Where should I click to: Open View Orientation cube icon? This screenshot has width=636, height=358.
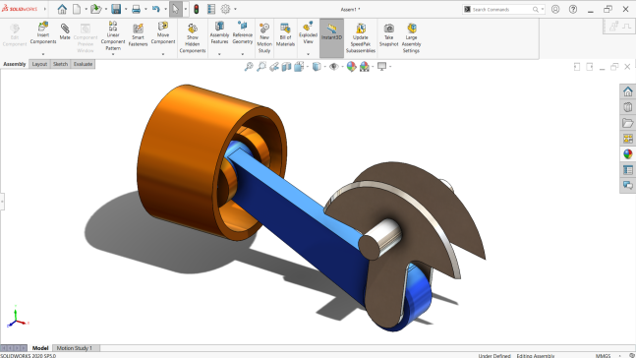point(299,67)
